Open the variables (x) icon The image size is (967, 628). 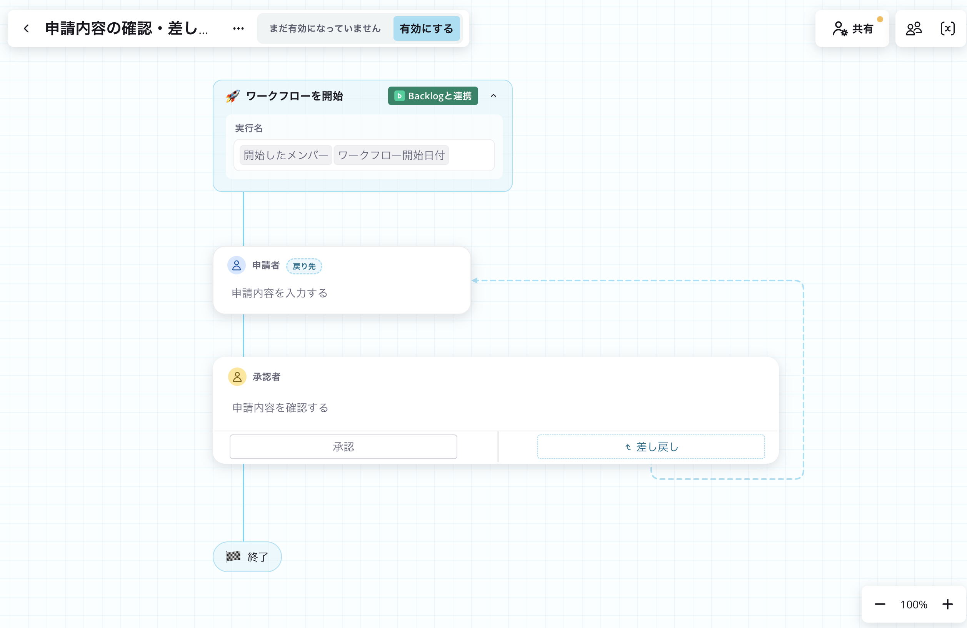[x=947, y=28]
